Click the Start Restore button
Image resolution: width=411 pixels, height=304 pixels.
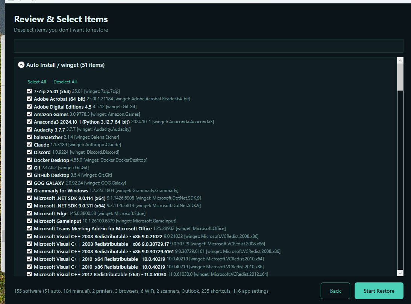[379, 291]
